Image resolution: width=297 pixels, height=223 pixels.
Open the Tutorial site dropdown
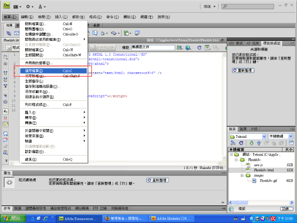264,136
